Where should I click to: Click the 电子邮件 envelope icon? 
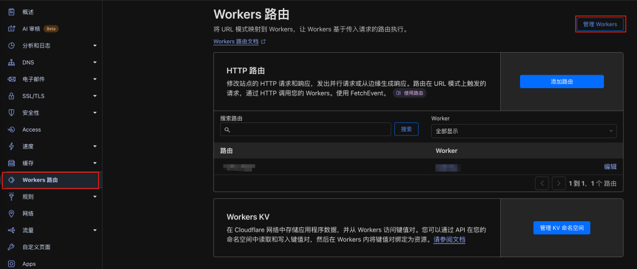click(x=11, y=79)
